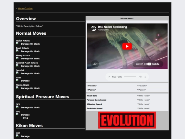The width and height of the screenshot is (185, 139).
Task: Click the Quick Attack broken image icon
Action: [x=17, y=43]
